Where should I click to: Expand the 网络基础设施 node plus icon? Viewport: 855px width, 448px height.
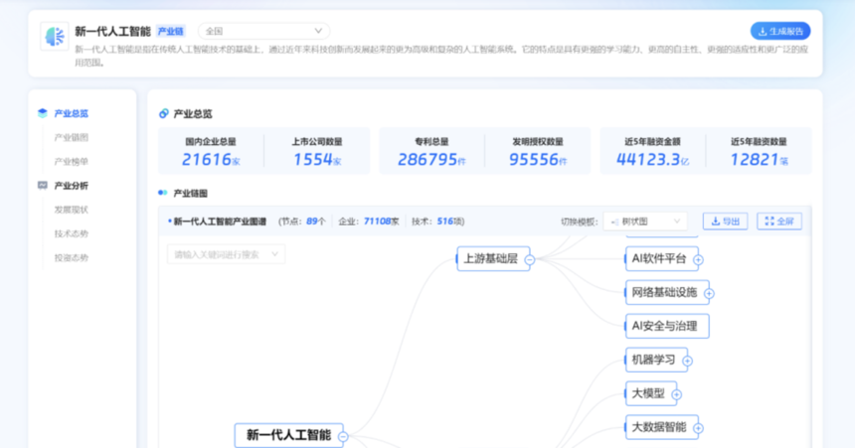pos(709,294)
